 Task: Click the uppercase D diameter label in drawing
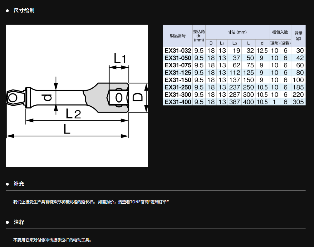click(138, 97)
